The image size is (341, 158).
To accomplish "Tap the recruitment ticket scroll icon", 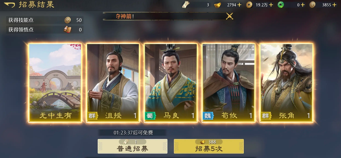I will pos(186,5).
